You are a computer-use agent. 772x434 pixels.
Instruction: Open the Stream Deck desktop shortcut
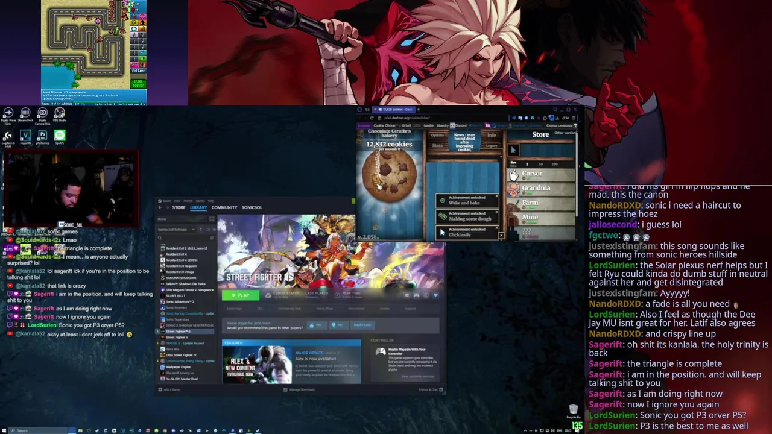(25, 115)
